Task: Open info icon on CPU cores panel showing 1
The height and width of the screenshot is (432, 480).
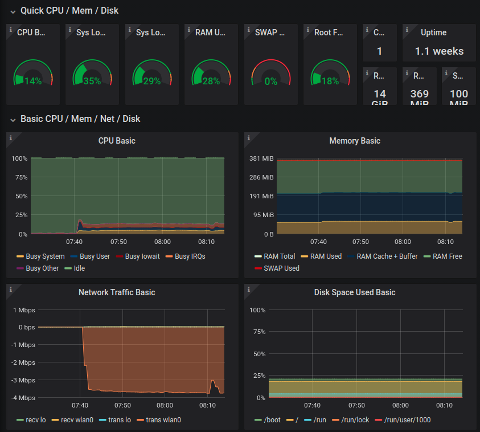Action: pyautogui.click(x=367, y=30)
